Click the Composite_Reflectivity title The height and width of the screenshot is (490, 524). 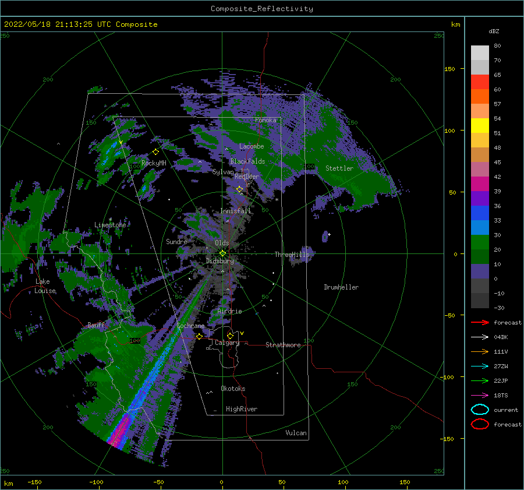click(262, 9)
